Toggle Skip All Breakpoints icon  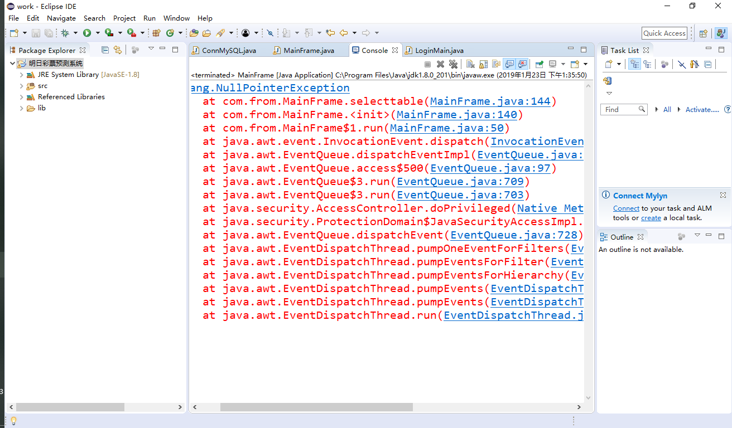pyautogui.click(x=270, y=33)
